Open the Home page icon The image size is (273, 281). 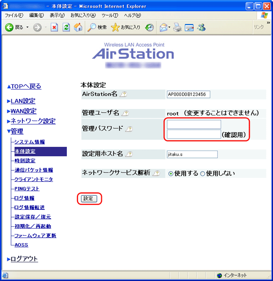tap(78, 27)
